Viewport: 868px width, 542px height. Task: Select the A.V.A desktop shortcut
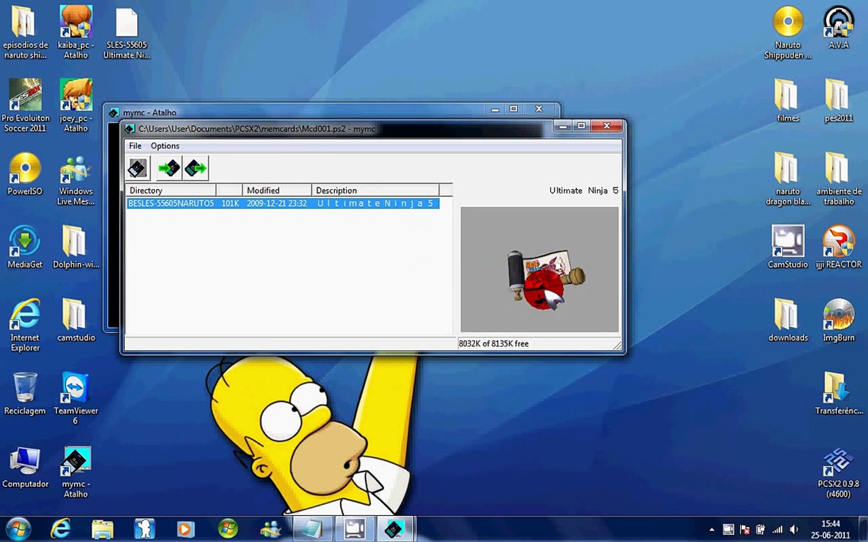838,28
